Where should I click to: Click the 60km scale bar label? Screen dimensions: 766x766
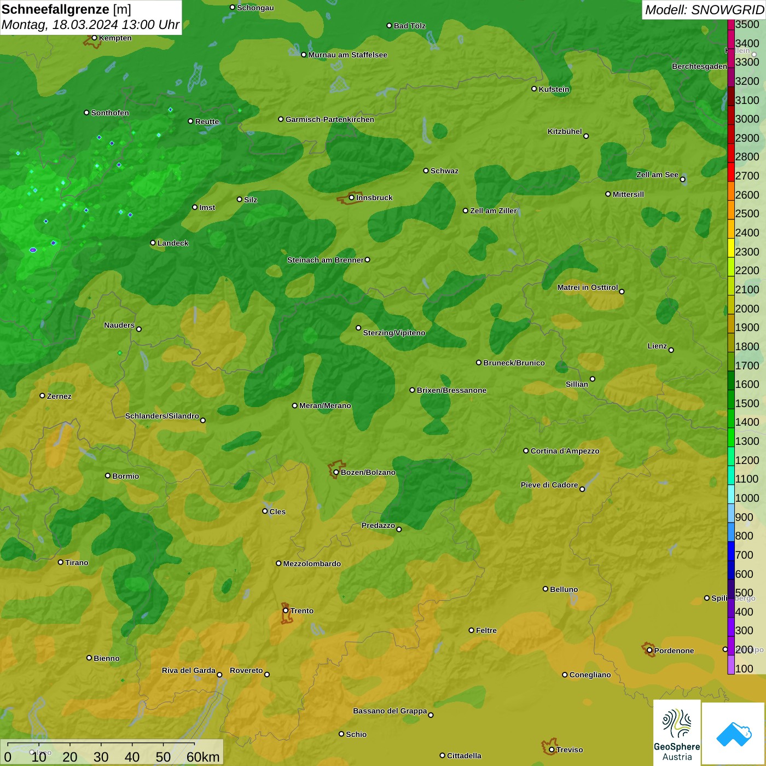point(203,757)
